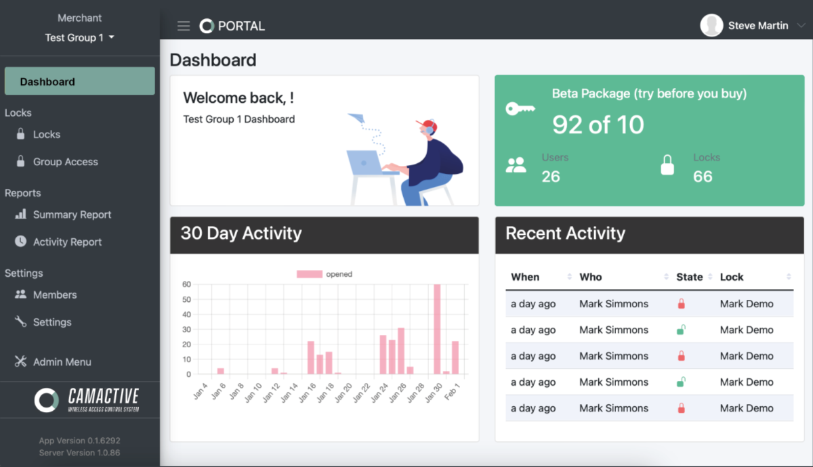
Task: Click the Portal logo ring icon
Action: click(207, 26)
